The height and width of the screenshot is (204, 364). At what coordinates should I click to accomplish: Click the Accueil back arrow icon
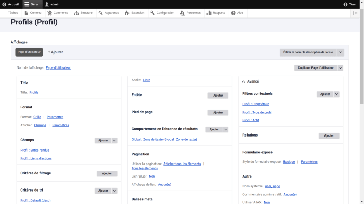(4, 4)
